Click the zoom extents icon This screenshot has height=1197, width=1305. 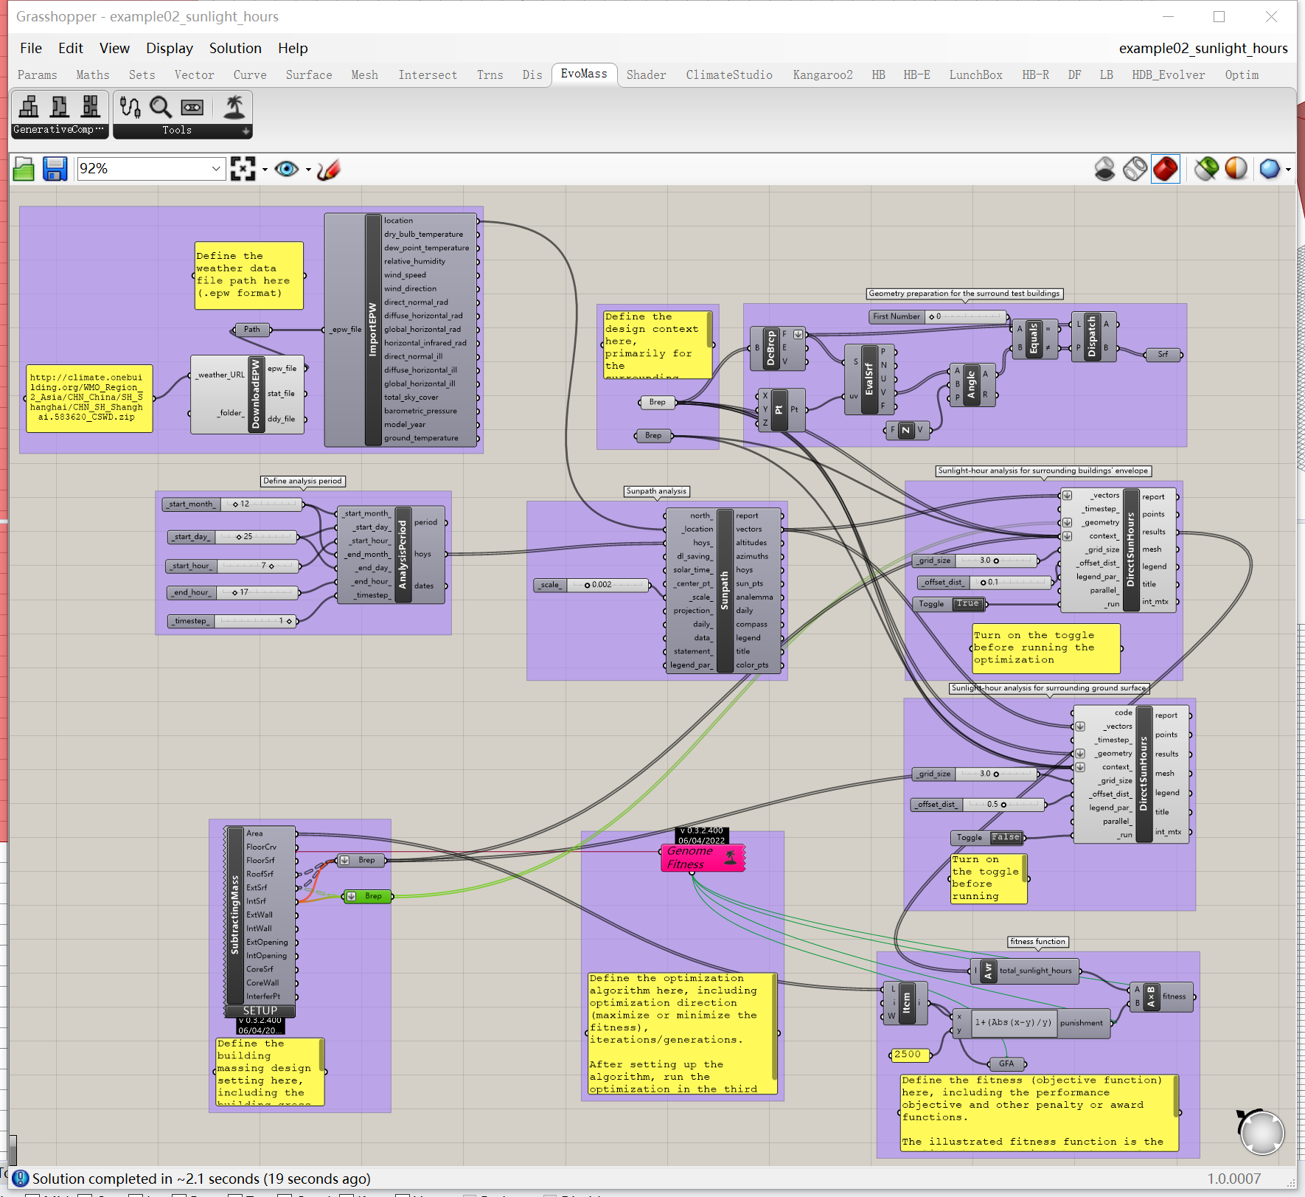coord(243,169)
